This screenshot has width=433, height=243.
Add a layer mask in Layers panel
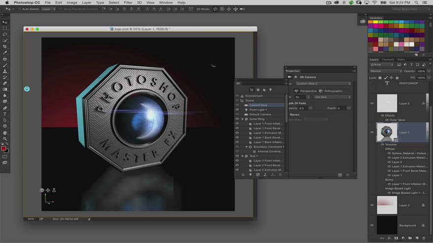click(x=396, y=238)
